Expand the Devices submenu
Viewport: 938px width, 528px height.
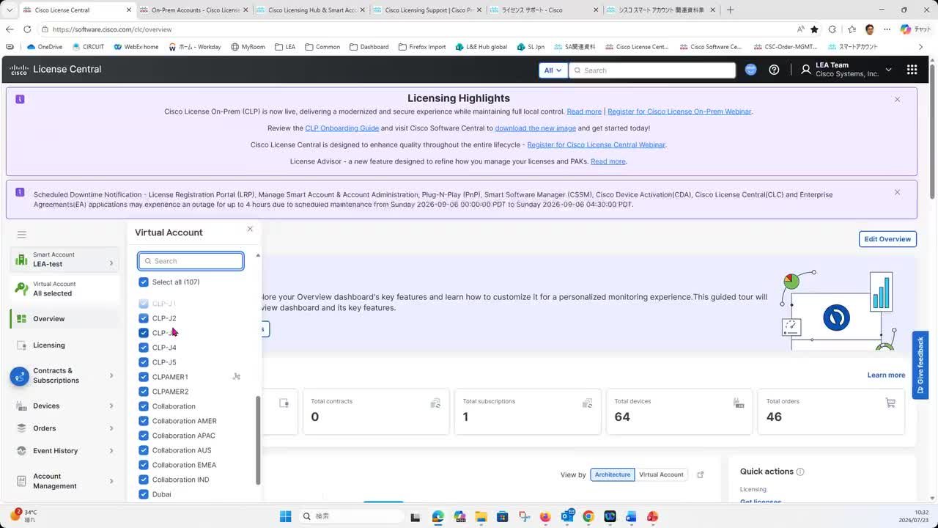click(x=111, y=406)
